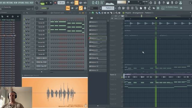Toggle the Channel rack graph editor icon
Viewport: 192px width, 108px height.
click(80, 13)
